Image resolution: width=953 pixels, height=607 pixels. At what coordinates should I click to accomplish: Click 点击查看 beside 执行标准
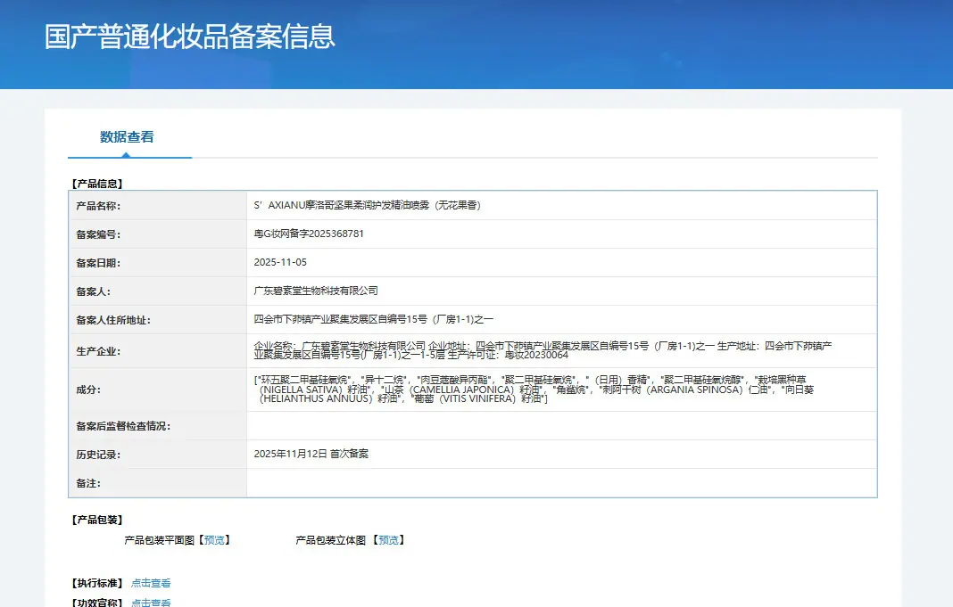click(151, 583)
